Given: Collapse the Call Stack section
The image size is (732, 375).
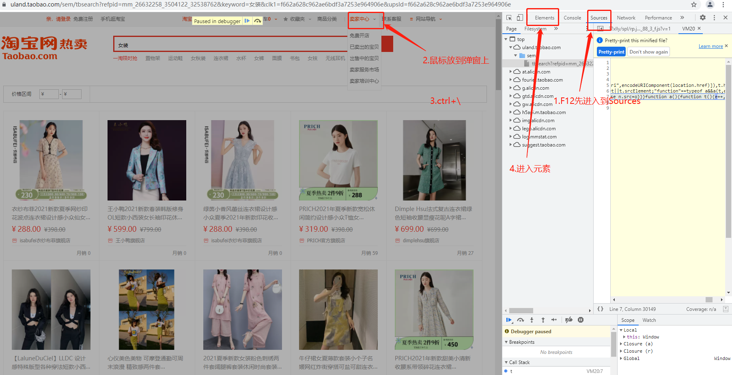Looking at the screenshot, I should (506, 362).
